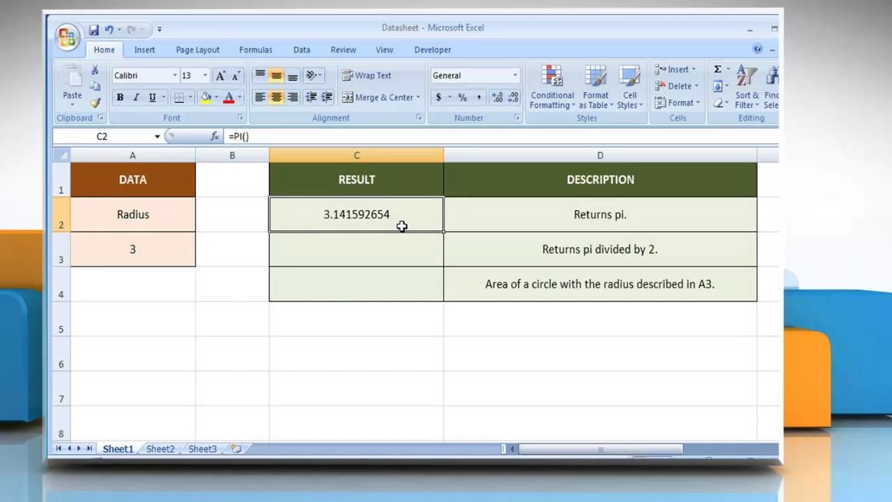Decrease decimal places

click(x=513, y=98)
